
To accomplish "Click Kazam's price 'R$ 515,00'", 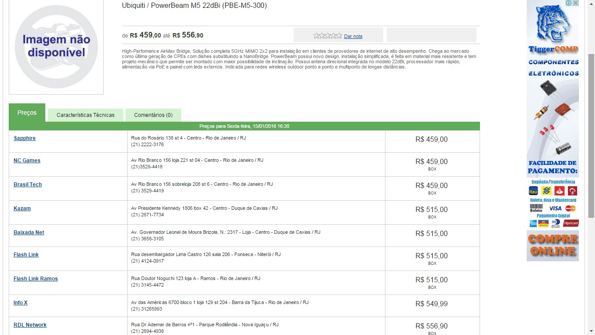I will [432, 210].
